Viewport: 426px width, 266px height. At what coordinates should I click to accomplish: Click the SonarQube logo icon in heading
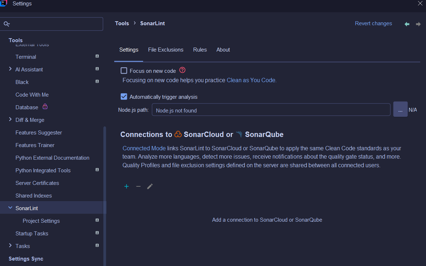point(239,134)
